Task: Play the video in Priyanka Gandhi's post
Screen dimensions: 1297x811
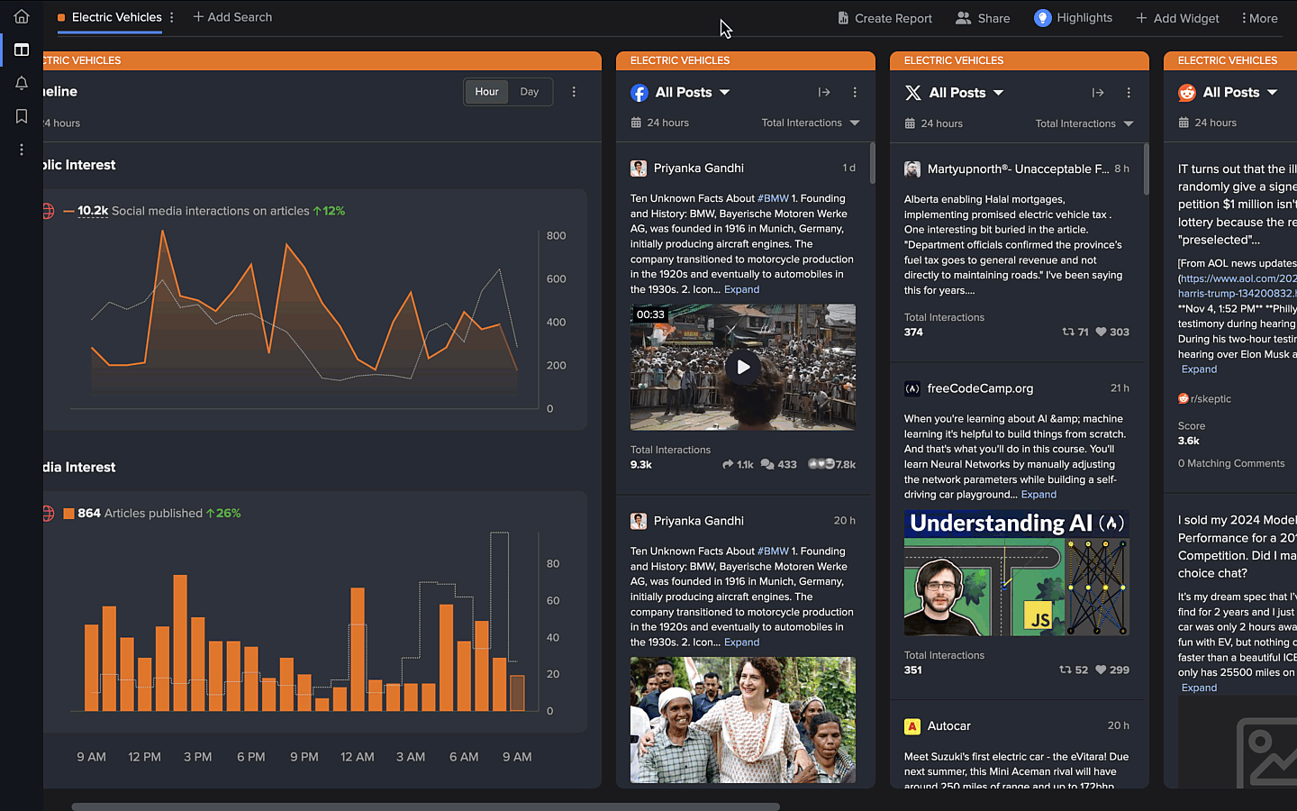Action: (743, 367)
